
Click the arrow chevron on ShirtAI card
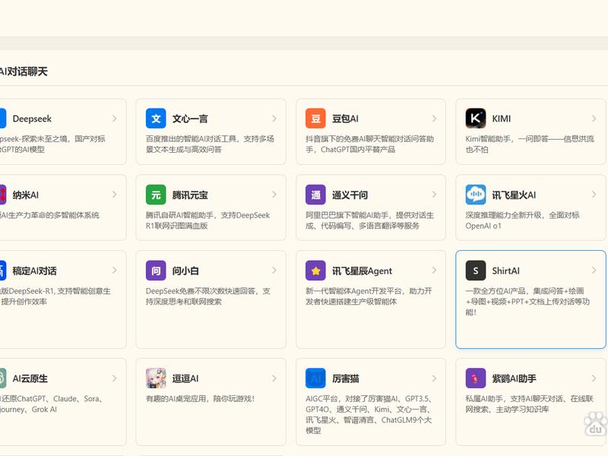(x=594, y=271)
